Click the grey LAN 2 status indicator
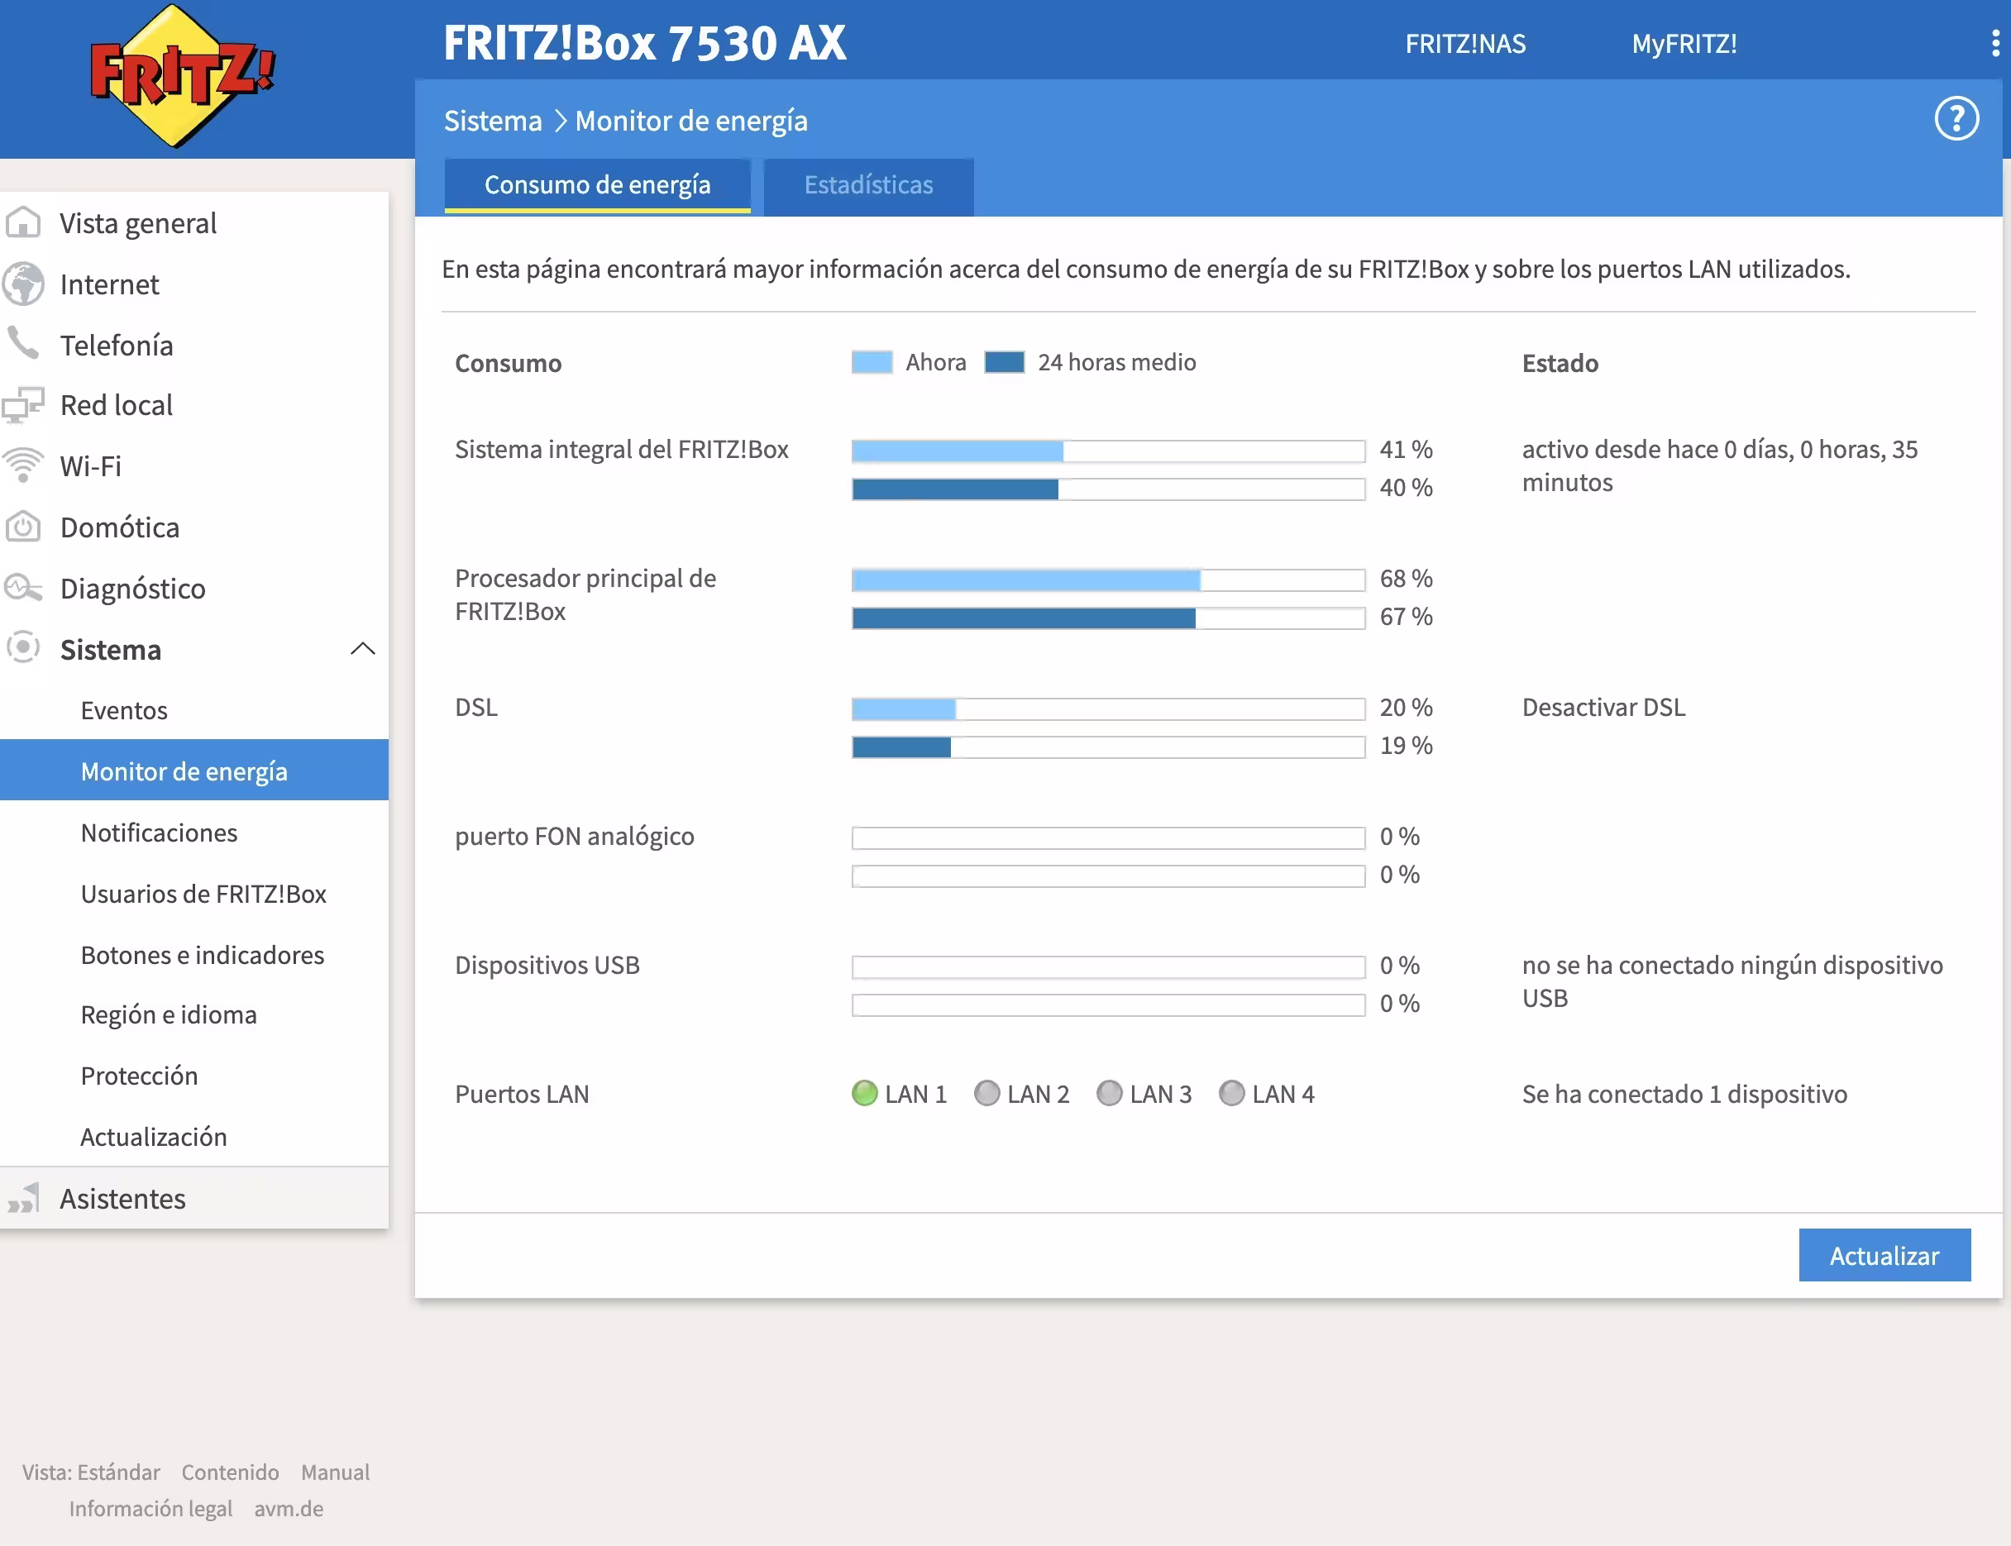 (x=986, y=1093)
